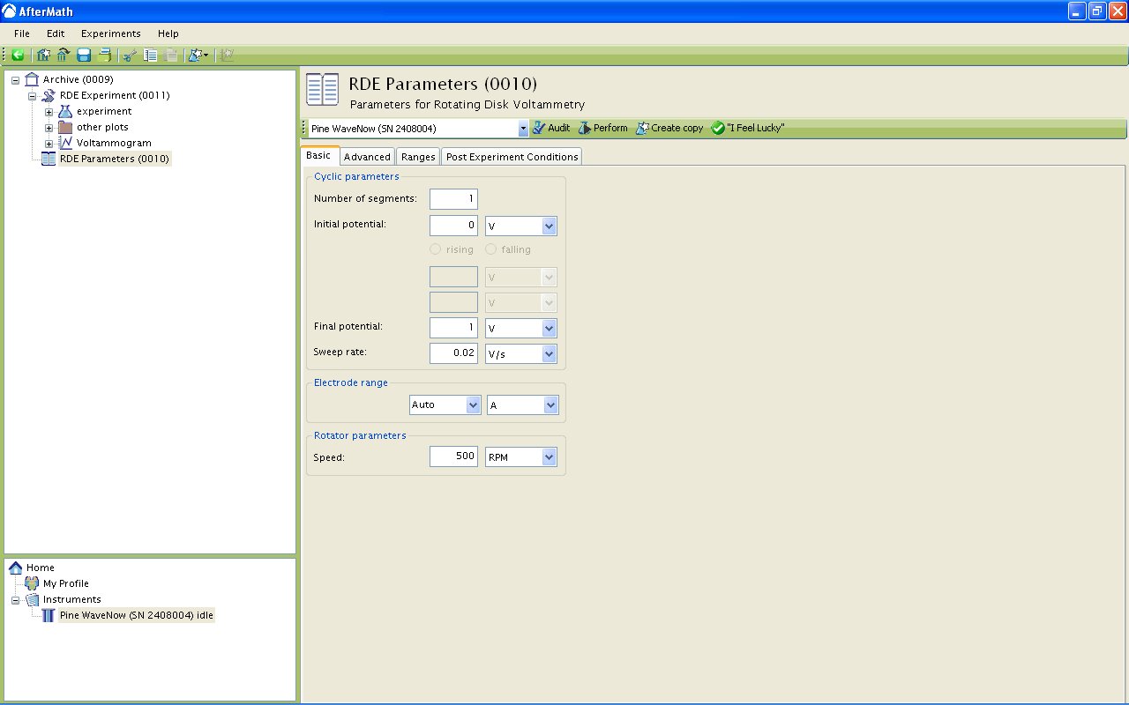Switch to the Basic tab
The height and width of the screenshot is (705, 1129).
tap(318, 155)
